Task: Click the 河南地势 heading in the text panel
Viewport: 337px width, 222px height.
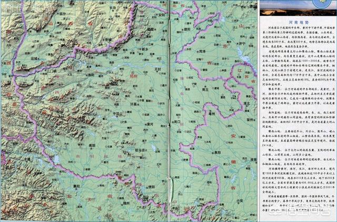Action: [x=299, y=22]
